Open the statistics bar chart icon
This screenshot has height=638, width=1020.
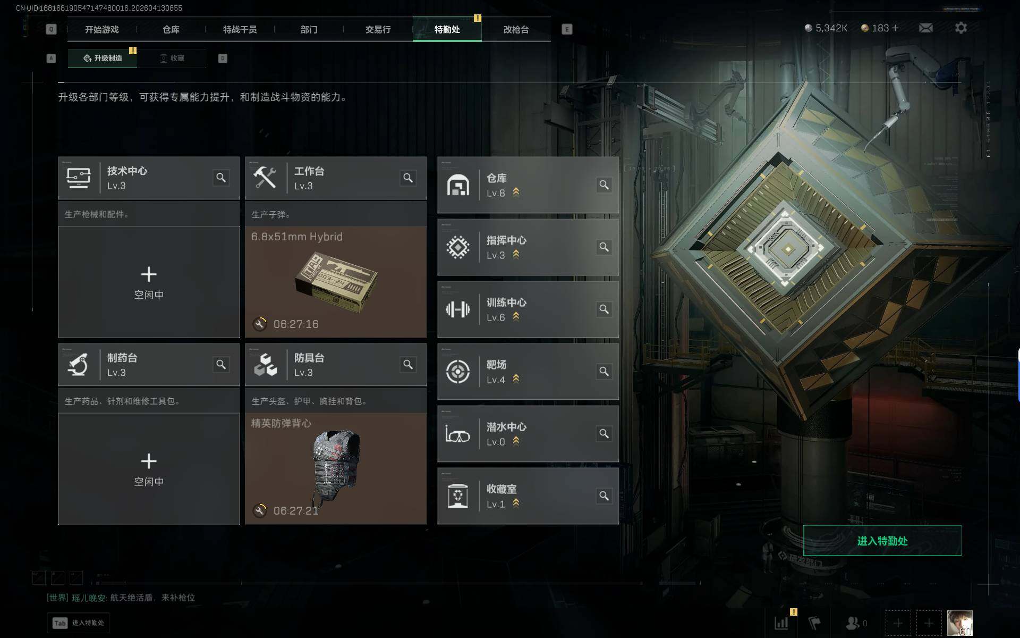tap(781, 623)
